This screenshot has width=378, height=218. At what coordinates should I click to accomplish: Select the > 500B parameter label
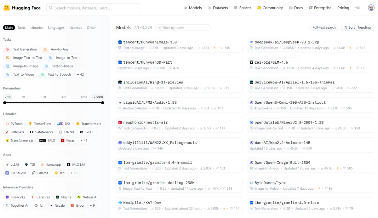tap(98, 97)
